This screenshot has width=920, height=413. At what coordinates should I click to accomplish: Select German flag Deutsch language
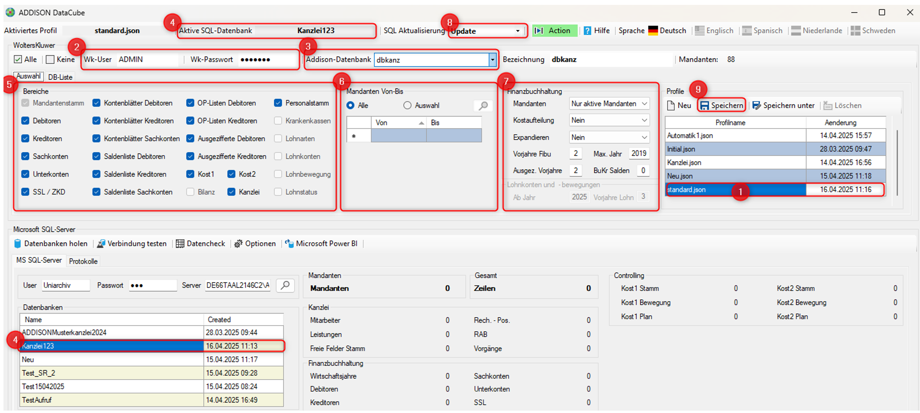(653, 31)
